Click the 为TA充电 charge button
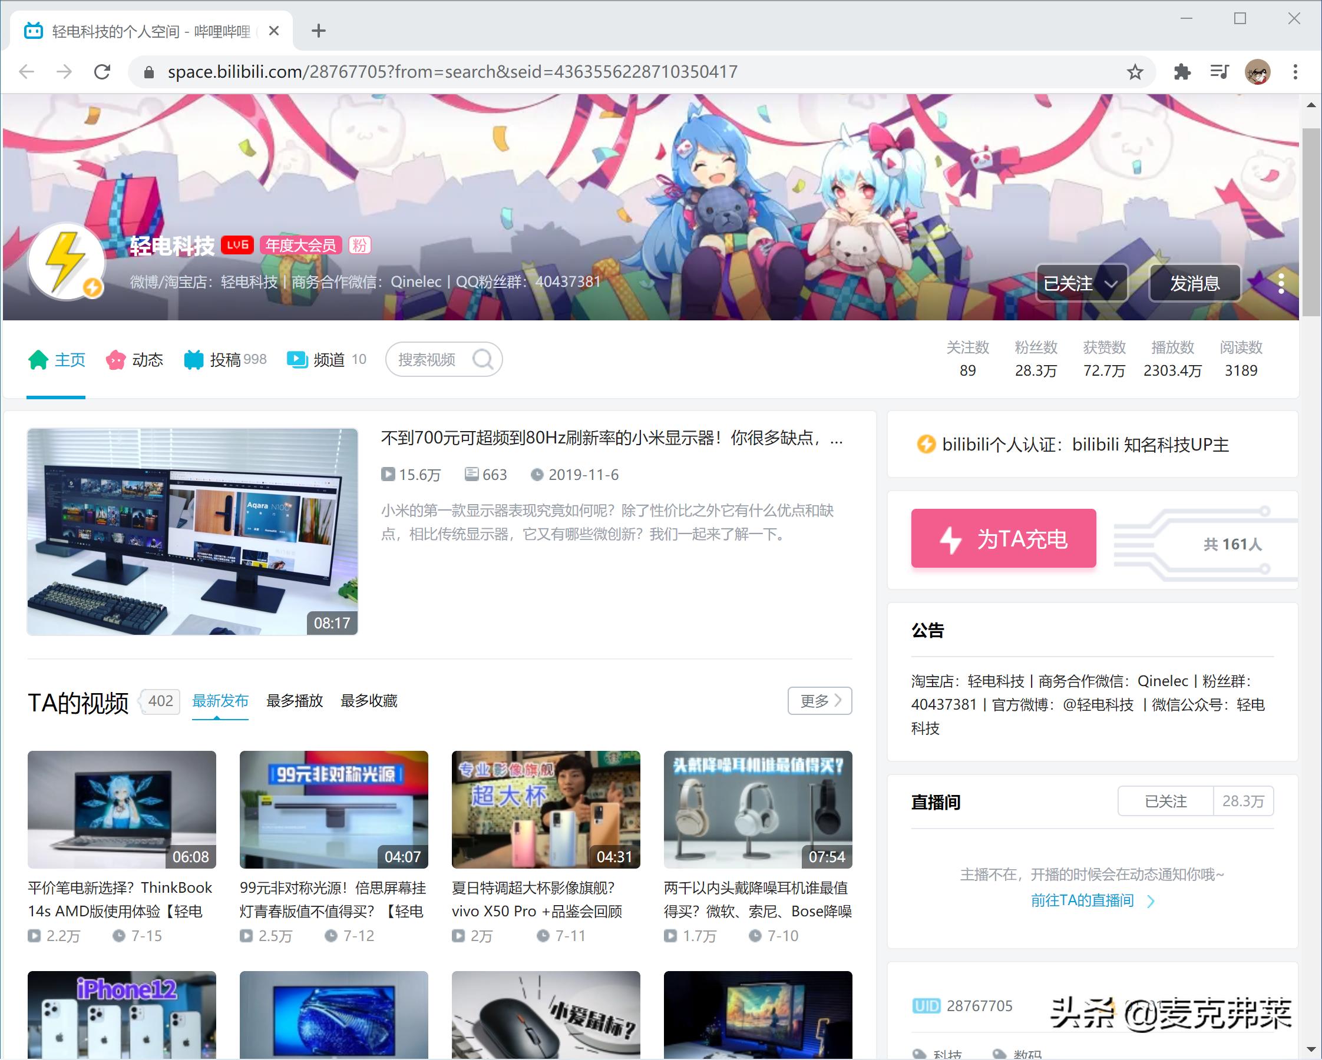Screen dimensions: 1322x1060 tap(1003, 539)
